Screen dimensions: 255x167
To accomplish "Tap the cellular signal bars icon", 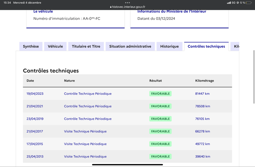I will coord(229,3).
